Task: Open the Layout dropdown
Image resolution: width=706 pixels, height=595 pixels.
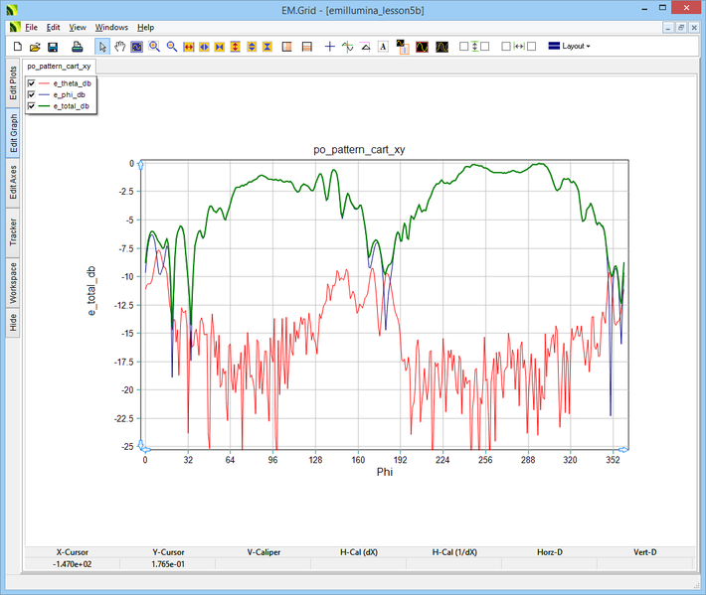Action: [x=570, y=47]
